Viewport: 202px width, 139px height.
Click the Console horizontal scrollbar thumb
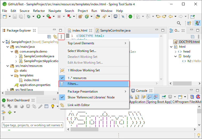84,129
